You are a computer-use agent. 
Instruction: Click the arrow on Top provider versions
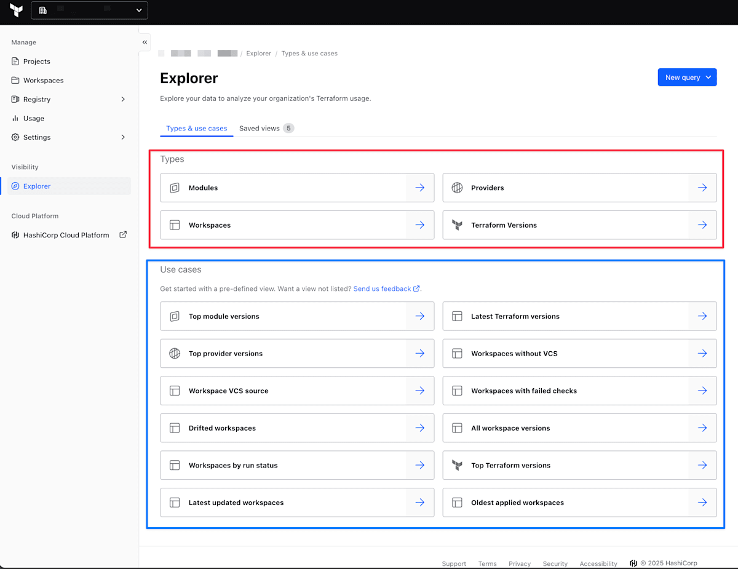420,354
